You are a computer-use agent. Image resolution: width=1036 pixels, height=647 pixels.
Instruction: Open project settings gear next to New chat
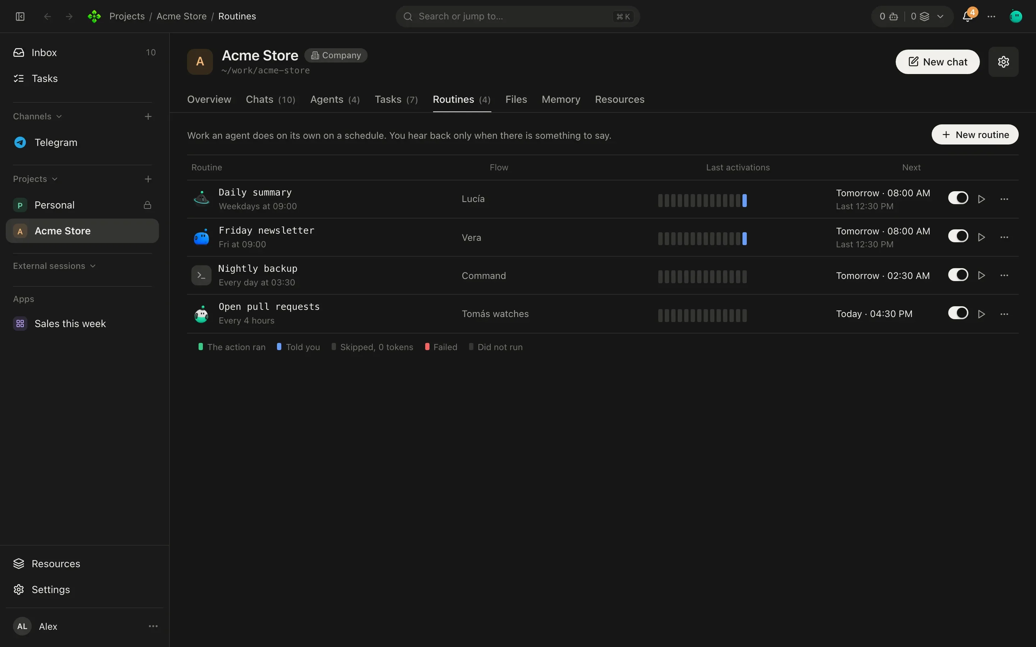(x=1003, y=61)
